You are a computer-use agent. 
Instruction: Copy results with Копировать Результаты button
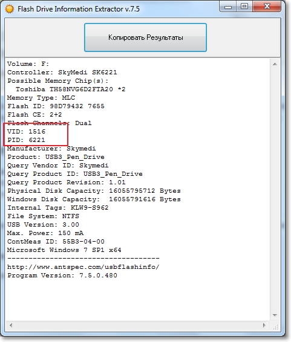(x=145, y=37)
